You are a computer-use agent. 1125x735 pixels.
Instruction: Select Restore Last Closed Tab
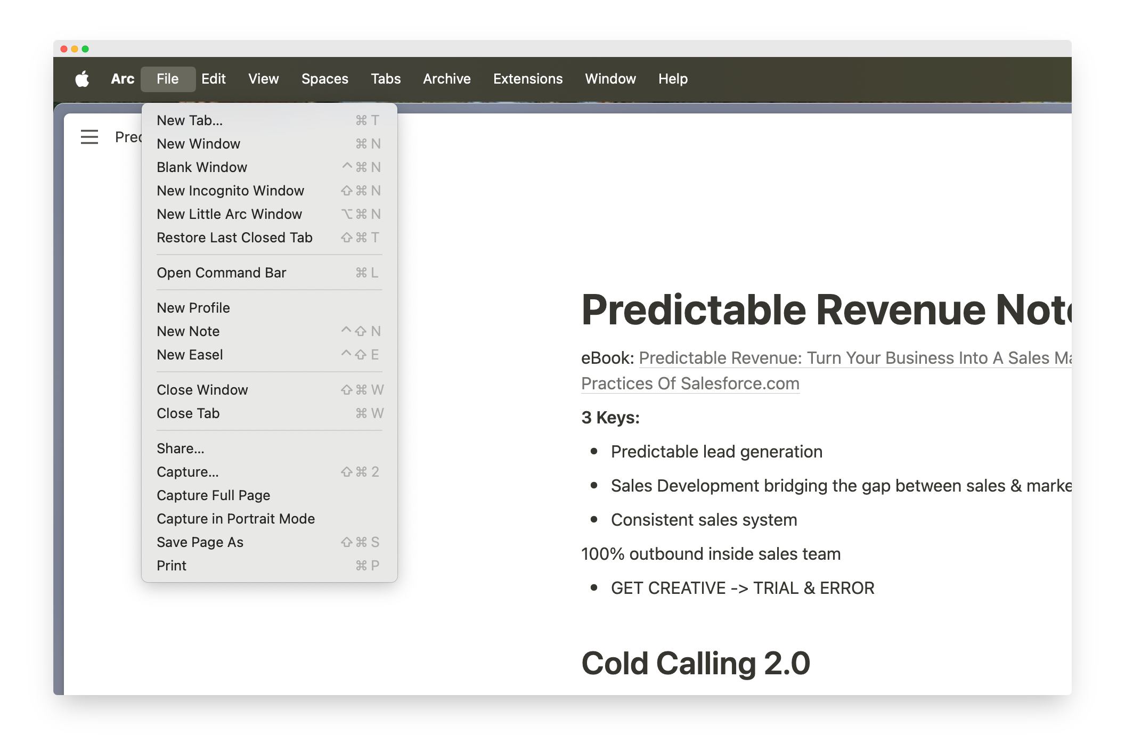(x=270, y=238)
